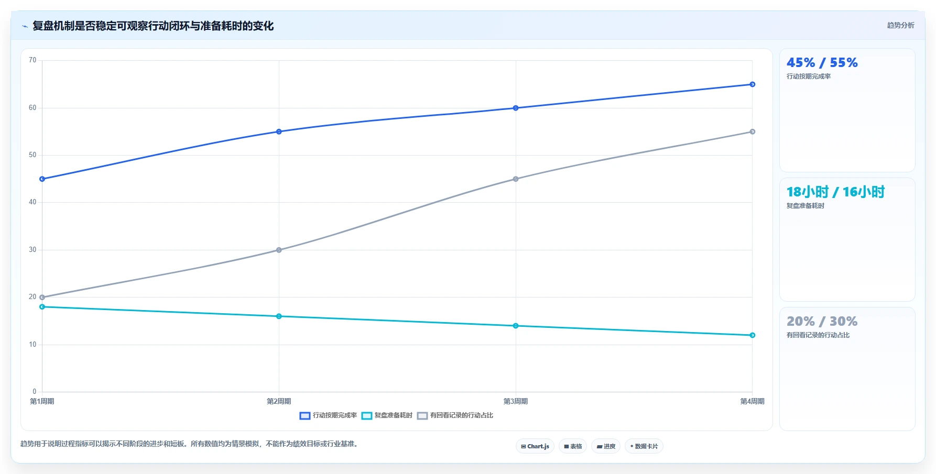Select the 进度 tag
936x474 pixels.
[606, 446]
